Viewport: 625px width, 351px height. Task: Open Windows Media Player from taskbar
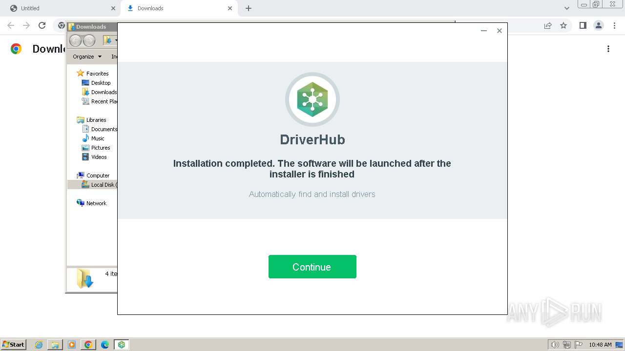(x=72, y=345)
